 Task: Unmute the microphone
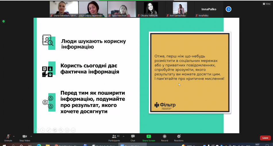click(x=8, y=137)
